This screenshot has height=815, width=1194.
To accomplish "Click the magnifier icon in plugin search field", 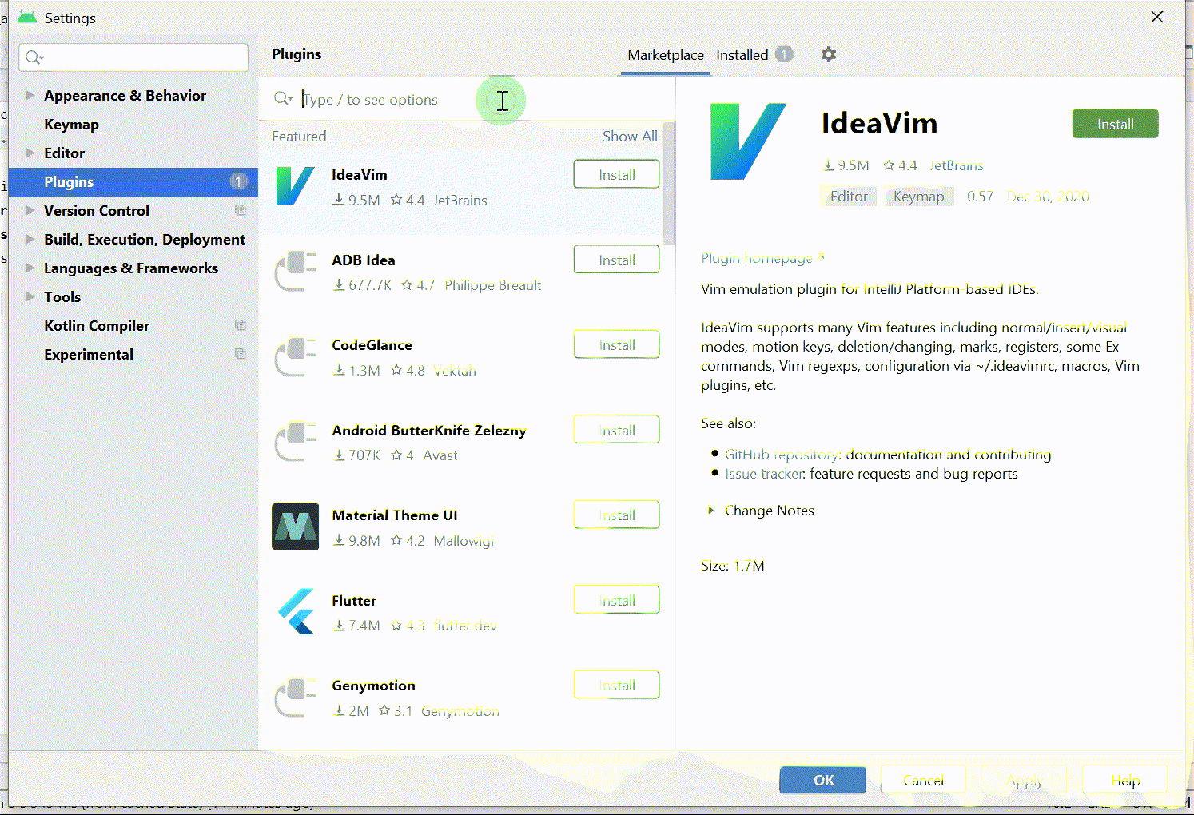I will 283,99.
